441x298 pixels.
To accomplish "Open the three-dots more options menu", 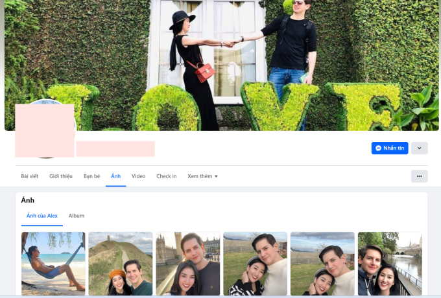I will coord(419,176).
